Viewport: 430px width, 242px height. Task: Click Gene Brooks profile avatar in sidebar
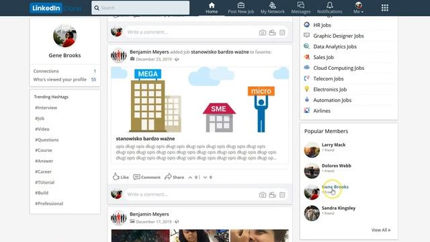point(64,36)
